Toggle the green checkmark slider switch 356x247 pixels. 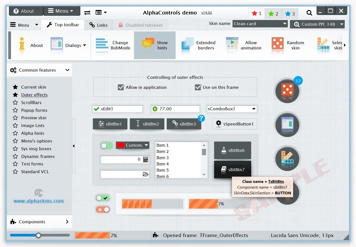(103, 198)
